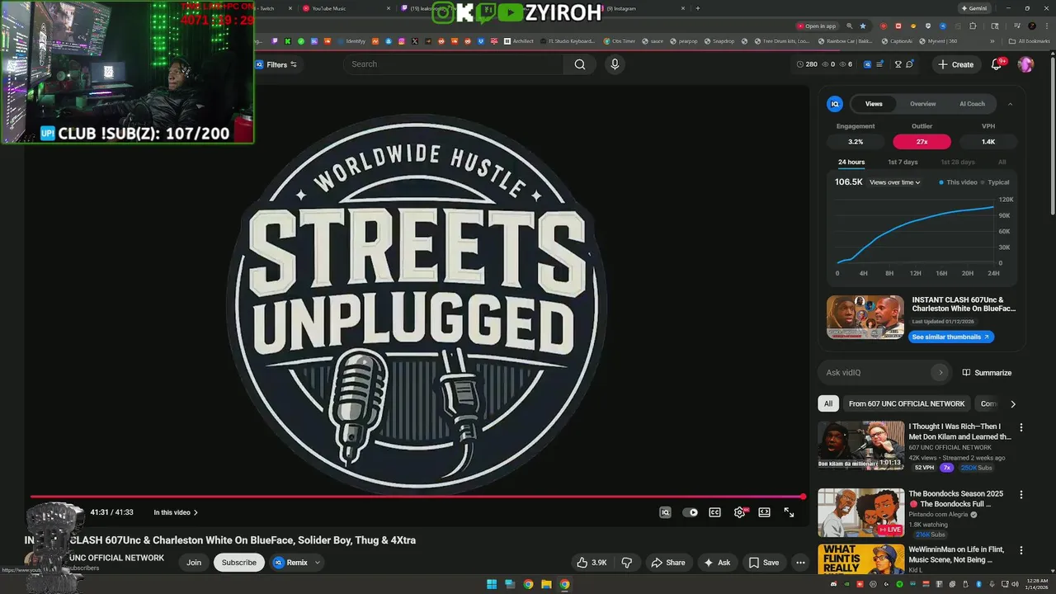Viewport: 1056px width, 594px height.
Task: Open a new browser tab
Action: (x=698, y=8)
